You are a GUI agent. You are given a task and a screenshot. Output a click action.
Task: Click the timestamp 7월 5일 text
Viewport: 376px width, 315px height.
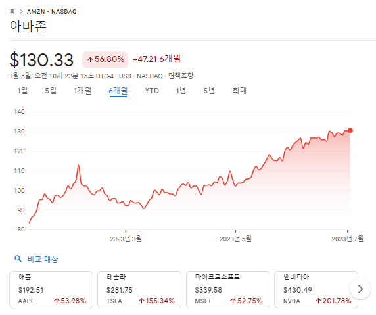[x=20, y=76]
